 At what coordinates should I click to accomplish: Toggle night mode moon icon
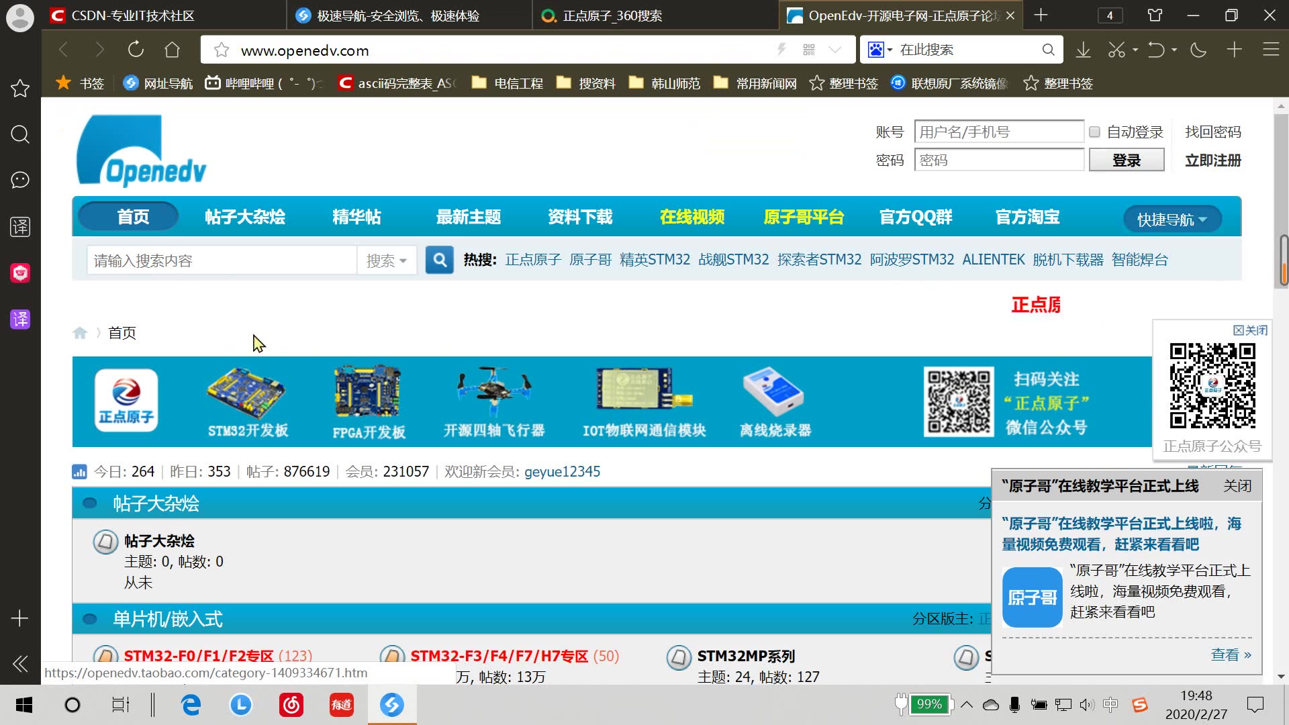pyautogui.click(x=1198, y=50)
